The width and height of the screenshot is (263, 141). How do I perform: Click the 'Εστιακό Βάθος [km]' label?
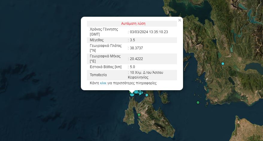pyautogui.click(x=105, y=67)
